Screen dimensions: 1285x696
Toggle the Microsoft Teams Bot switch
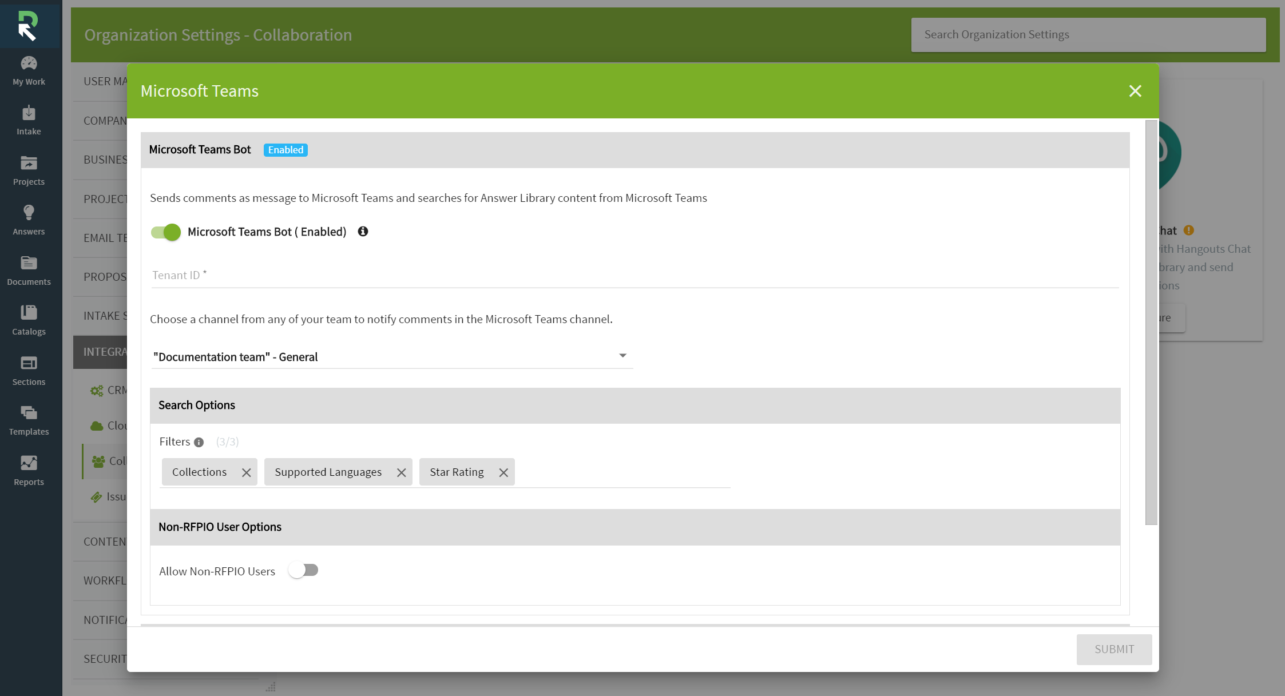(166, 232)
